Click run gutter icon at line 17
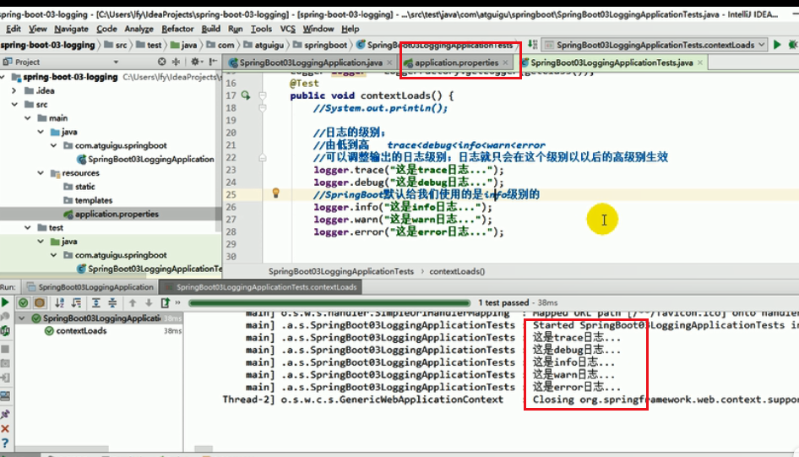799x457 pixels. pos(246,95)
